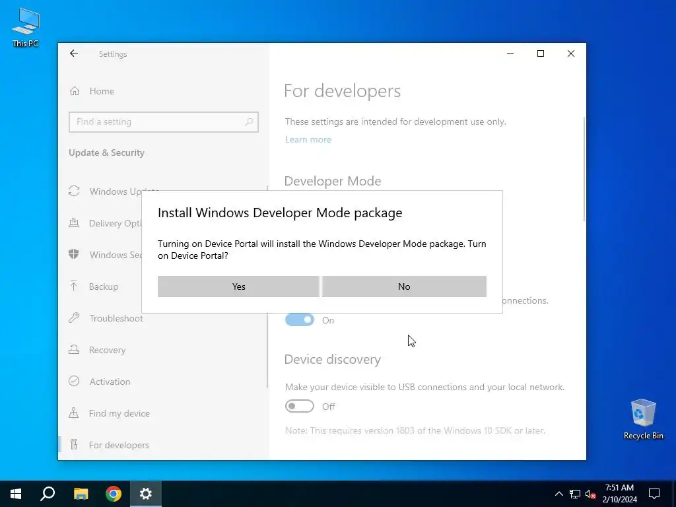Show hidden tray icons chevron

coord(558,494)
